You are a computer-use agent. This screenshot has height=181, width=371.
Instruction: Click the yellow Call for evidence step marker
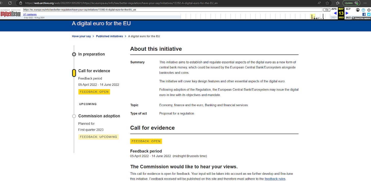point(74,73)
